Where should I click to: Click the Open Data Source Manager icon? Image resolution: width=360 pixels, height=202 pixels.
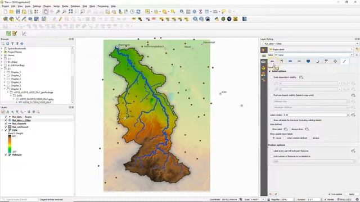tap(5, 19)
